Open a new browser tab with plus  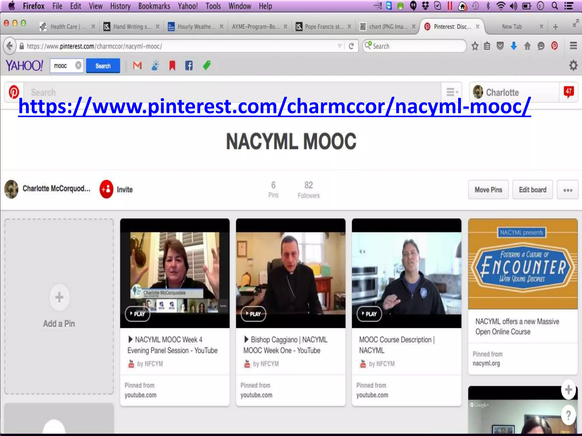click(556, 27)
